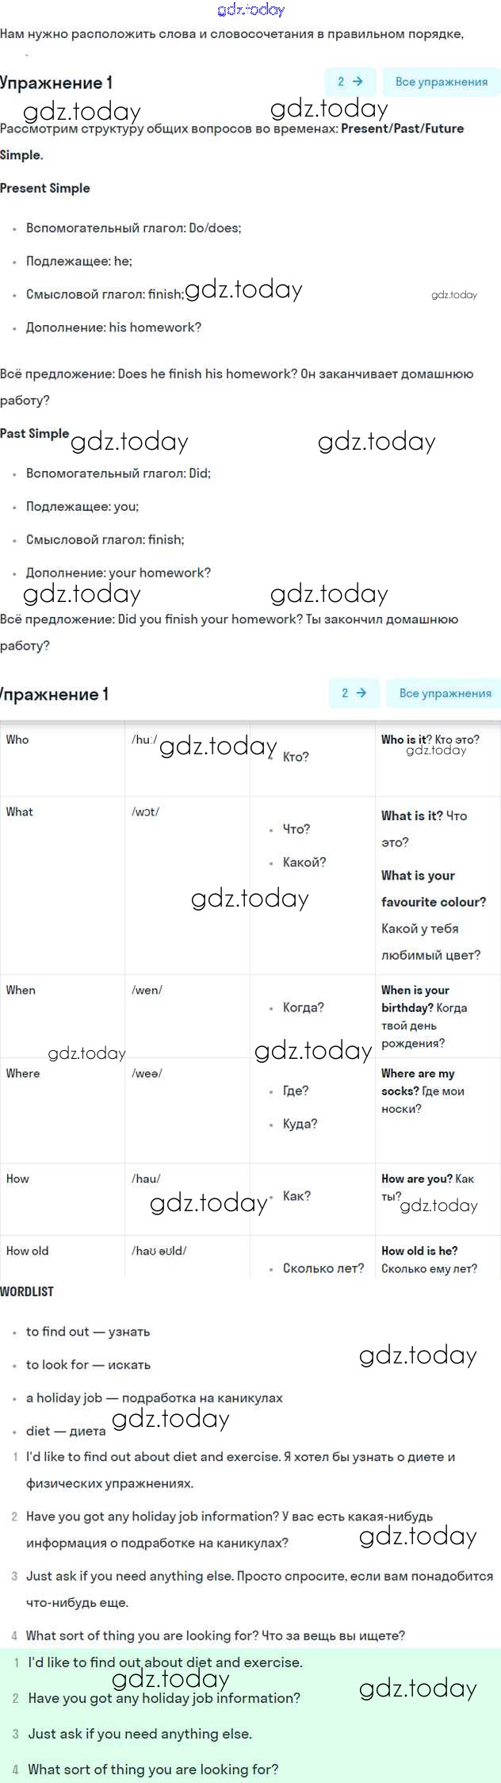This screenshot has width=501, height=1783.
Task: Click "What is your favourite colour?" example
Action: point(433,888)
